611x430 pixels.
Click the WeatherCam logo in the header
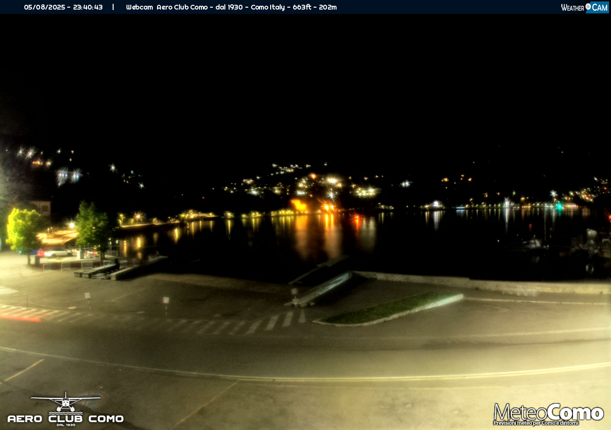585,7
